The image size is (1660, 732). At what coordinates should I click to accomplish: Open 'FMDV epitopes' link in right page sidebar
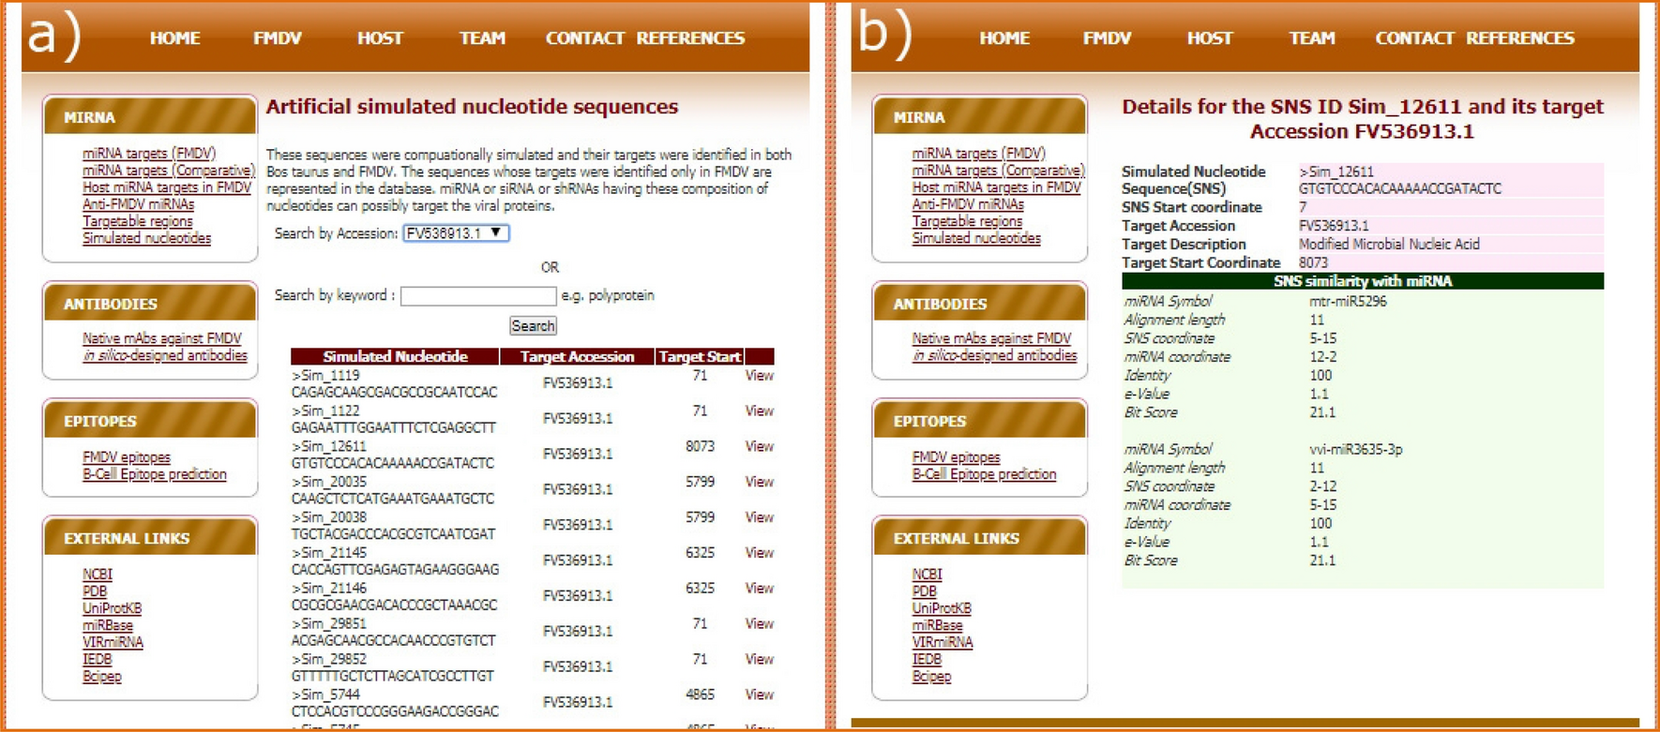(x=957, y=458)
